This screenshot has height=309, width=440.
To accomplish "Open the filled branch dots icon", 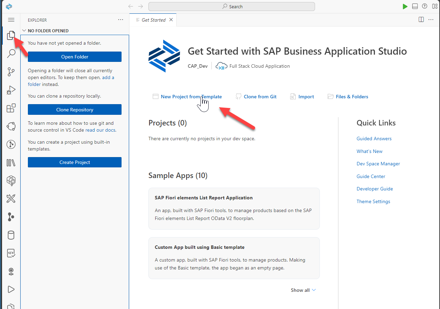I will click(11, 217).
